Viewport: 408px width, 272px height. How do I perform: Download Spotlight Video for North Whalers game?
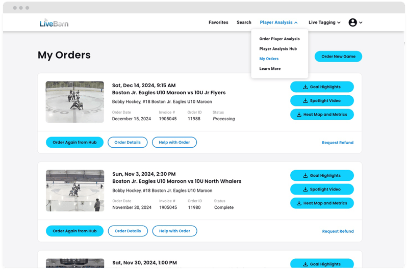coord(322,189)
